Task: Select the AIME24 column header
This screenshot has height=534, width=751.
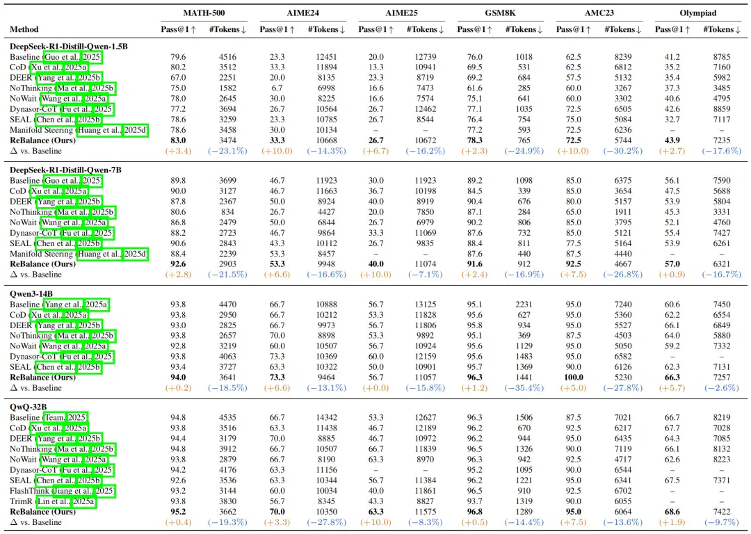Action: click(x=302, y=13)
